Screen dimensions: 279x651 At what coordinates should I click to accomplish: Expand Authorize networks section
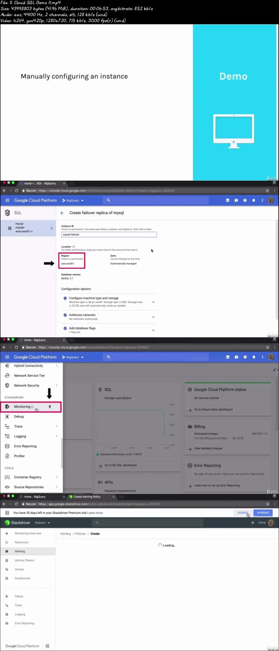(153, 317)
